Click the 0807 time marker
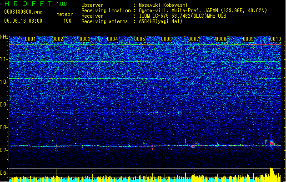286x182 pixels. [x=194, y=39]
